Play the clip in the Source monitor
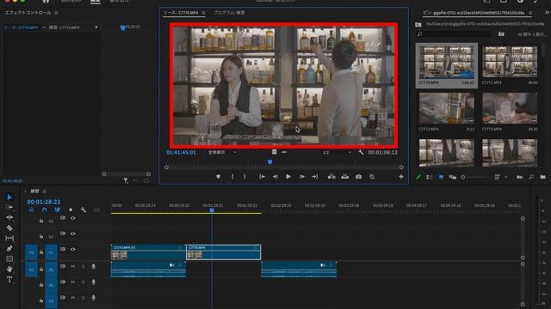Screen dimensions: 551x309 (288, 177)
